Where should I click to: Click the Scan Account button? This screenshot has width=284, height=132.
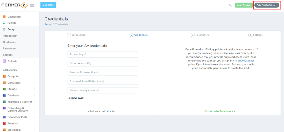[244, 5]
